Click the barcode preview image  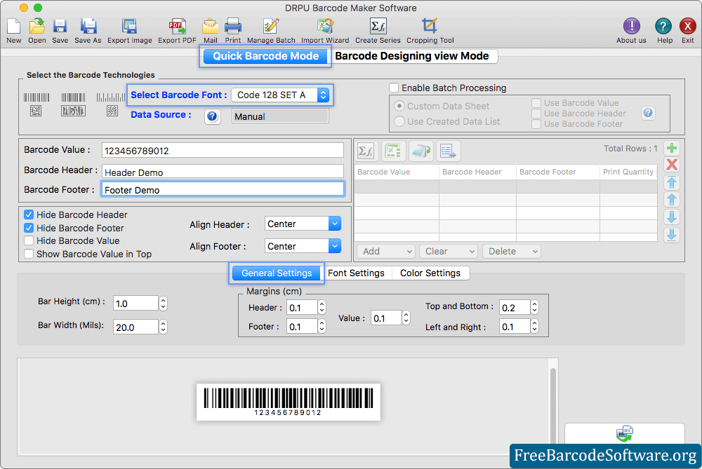pyautogui.click(x=289, y=402)
